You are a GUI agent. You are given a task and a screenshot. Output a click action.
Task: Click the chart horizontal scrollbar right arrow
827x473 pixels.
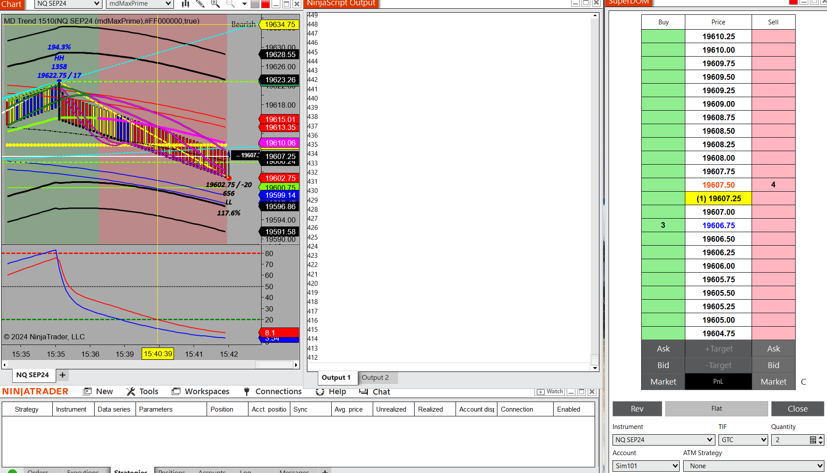click(296, 365)
